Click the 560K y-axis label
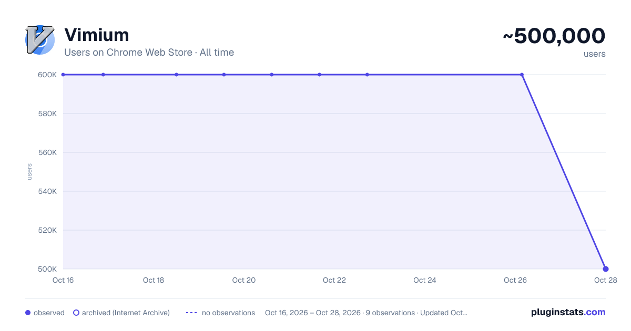 point(47,152)
